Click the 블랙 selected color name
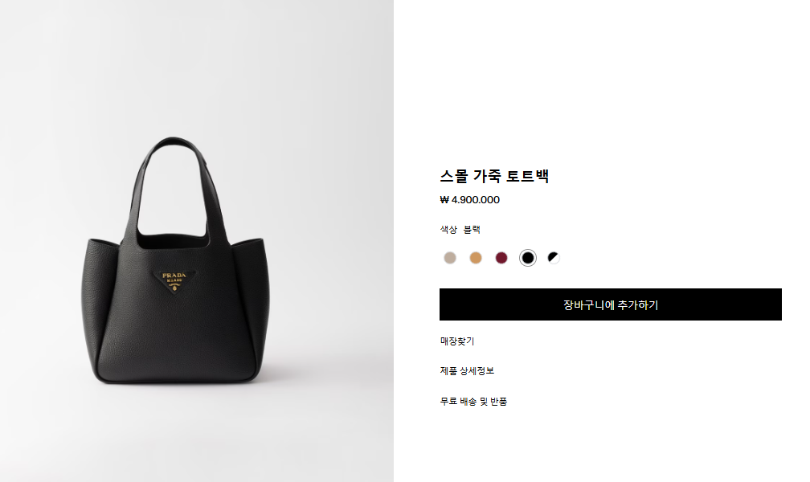810x482 pixels. point(472,230)
